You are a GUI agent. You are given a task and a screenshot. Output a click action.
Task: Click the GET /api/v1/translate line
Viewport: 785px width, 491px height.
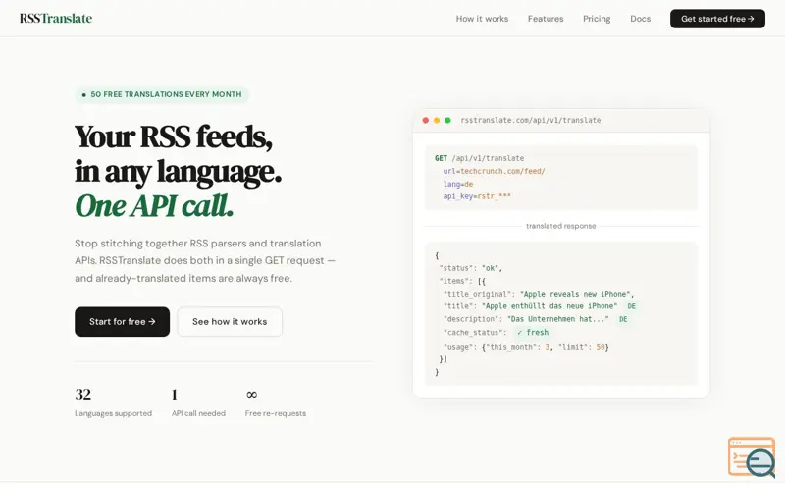479,158
